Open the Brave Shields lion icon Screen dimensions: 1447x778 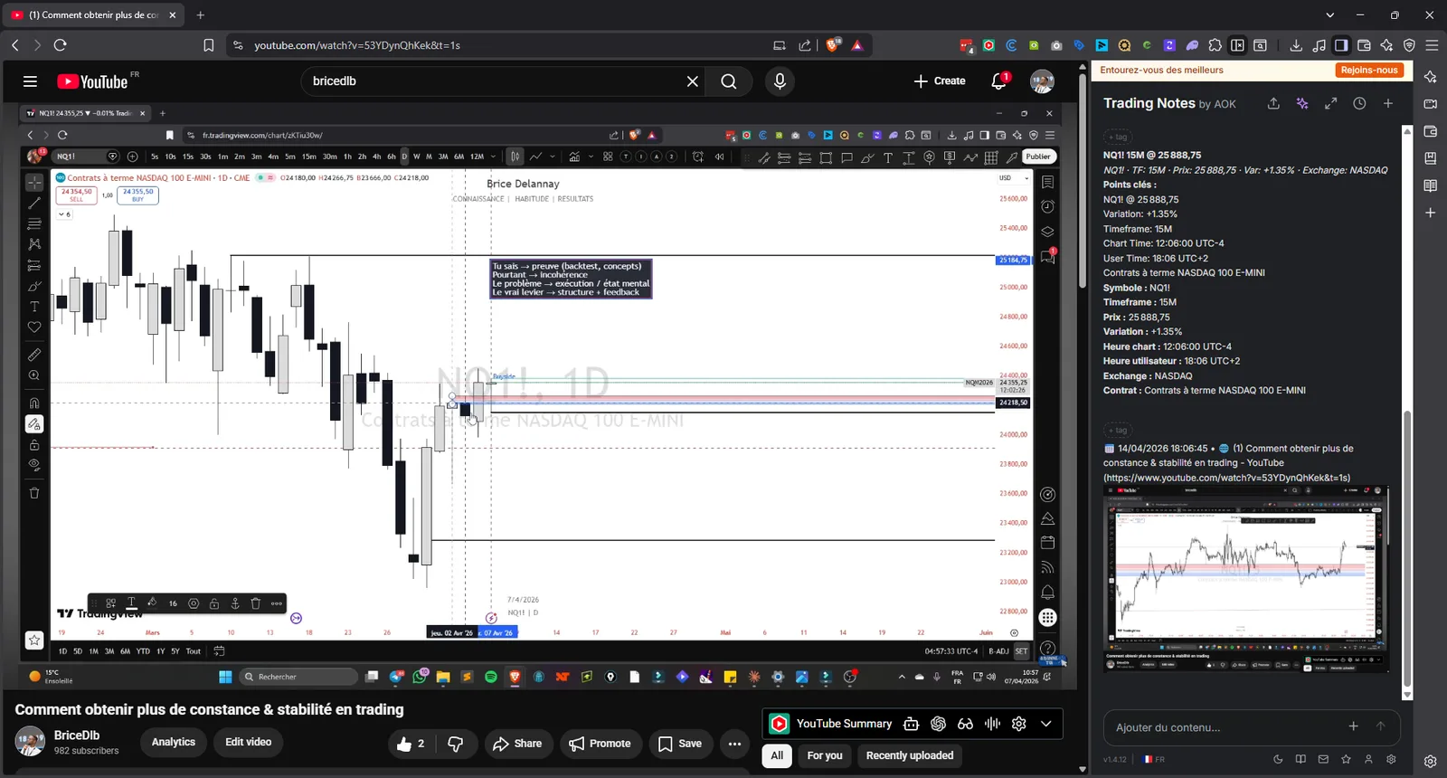tap(833, 45)
